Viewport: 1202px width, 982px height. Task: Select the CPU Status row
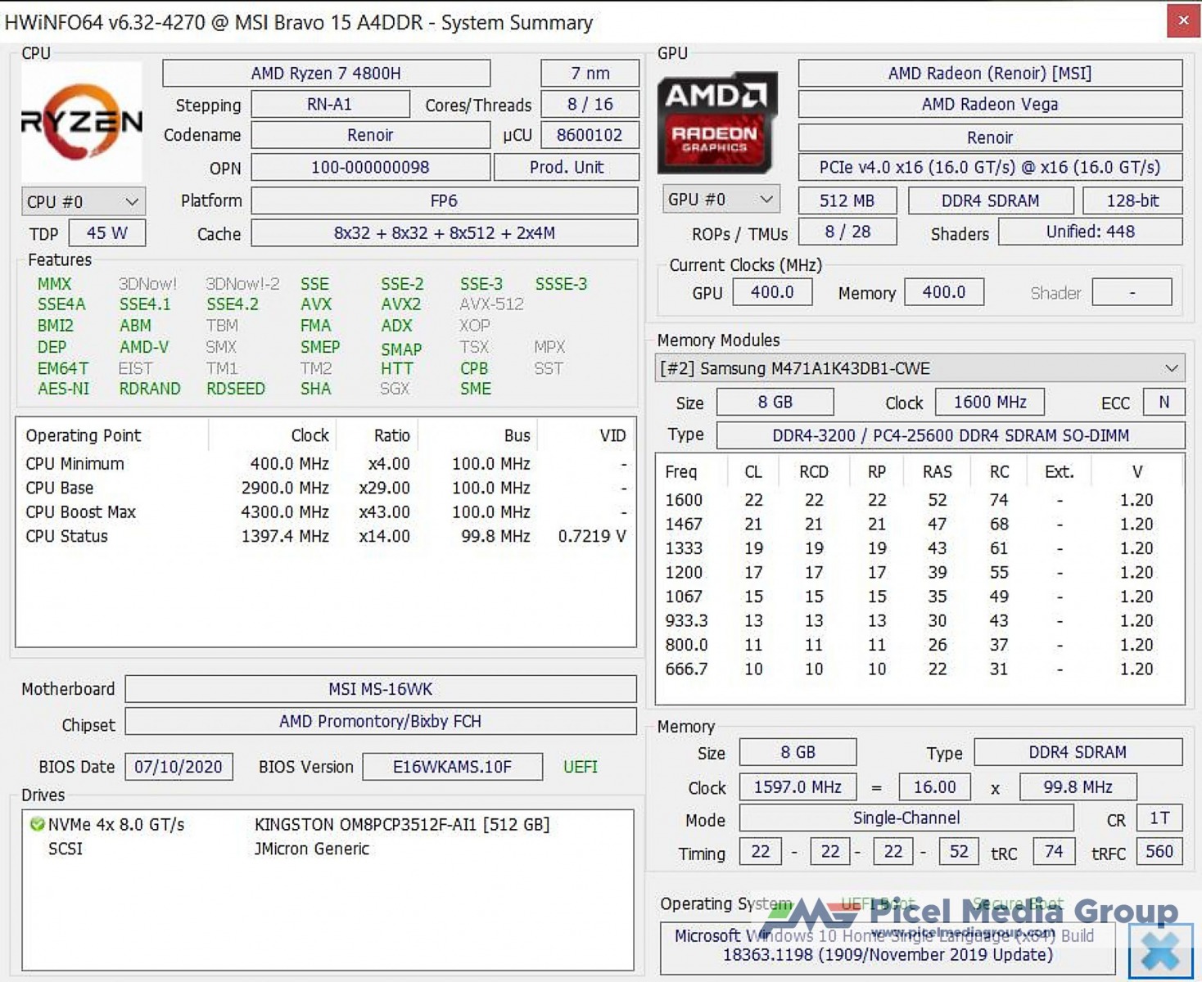tap(326, 536)
